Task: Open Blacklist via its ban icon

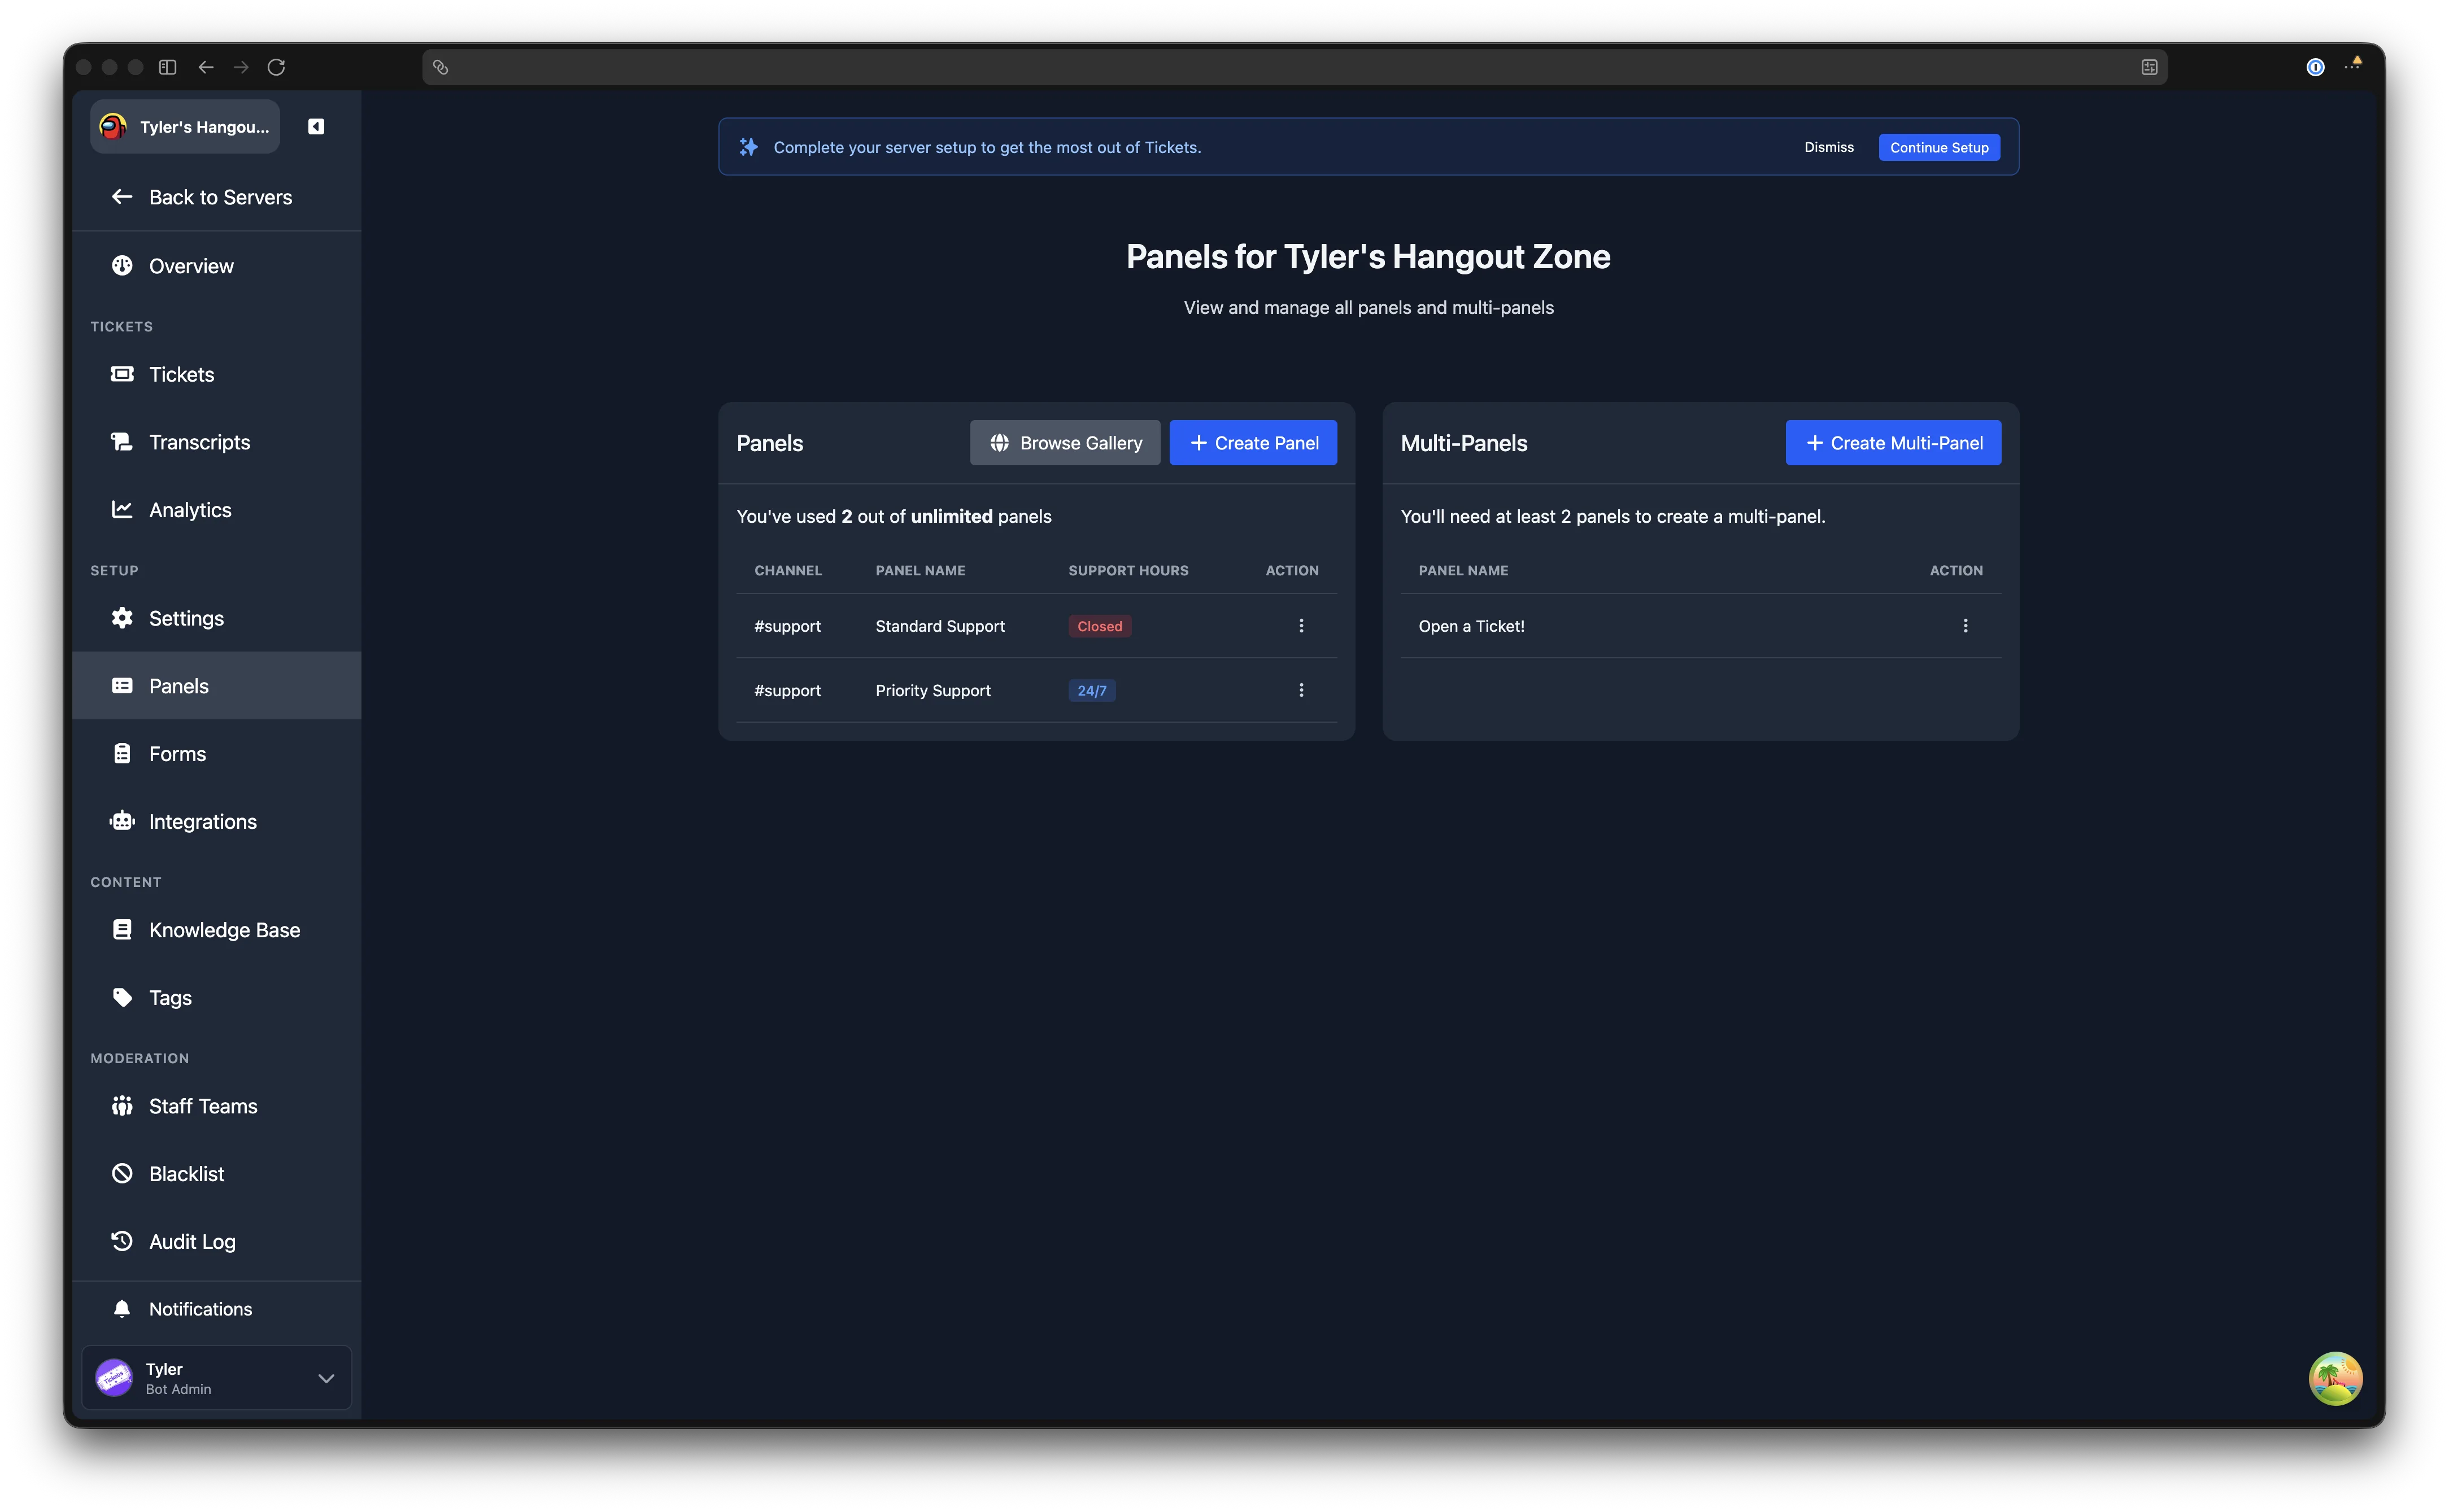Action: pos(122,1173)
